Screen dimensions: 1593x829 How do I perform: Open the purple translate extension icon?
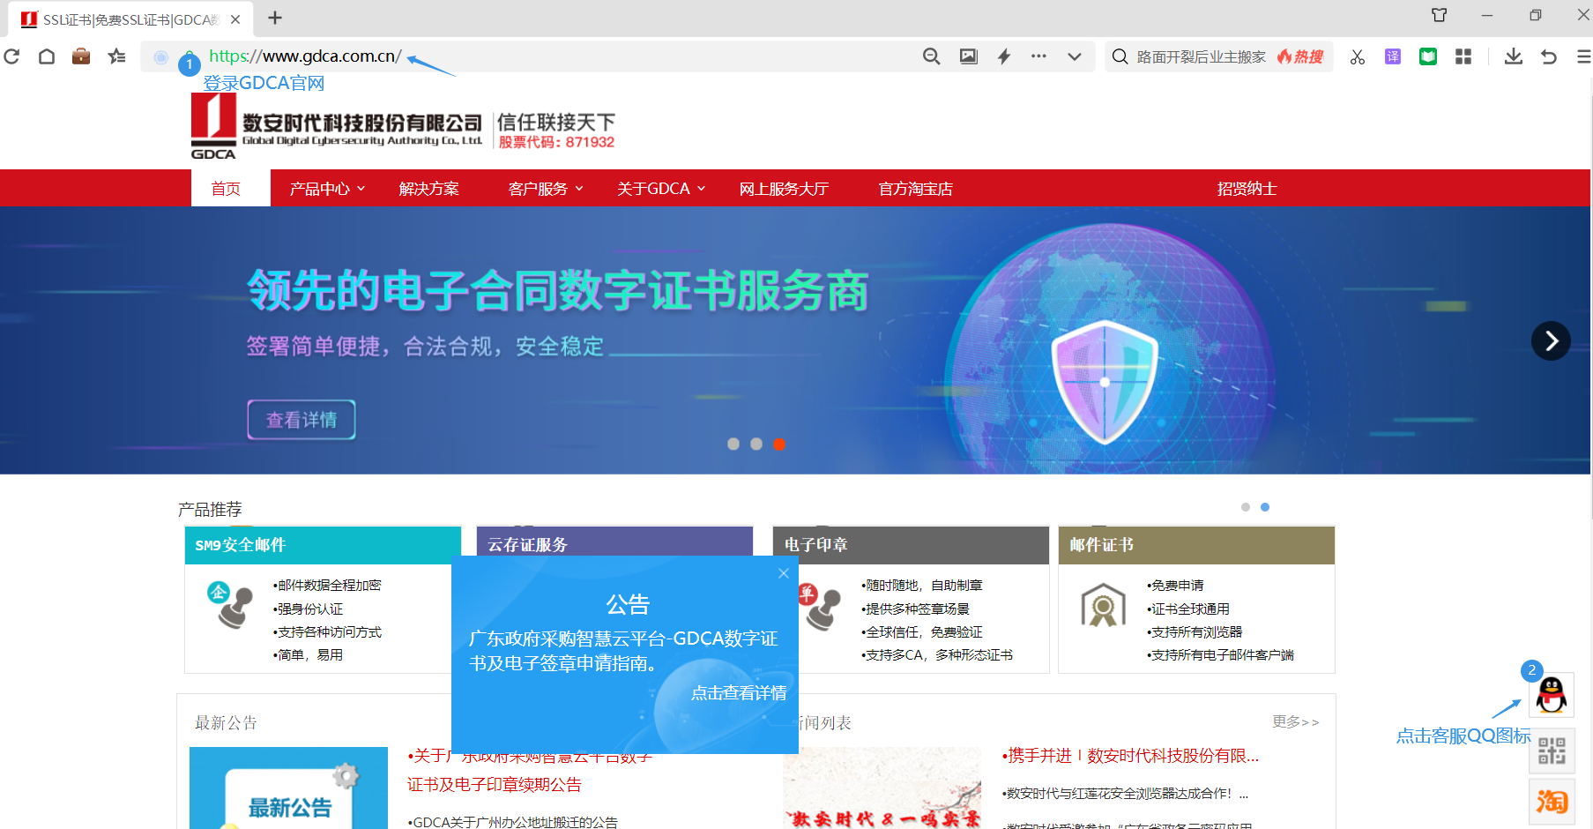pyautogui.click(x=1393, y=56)
